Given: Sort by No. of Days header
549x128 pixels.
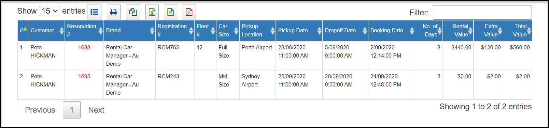Looking at the screenshot, I should (429, 31).
